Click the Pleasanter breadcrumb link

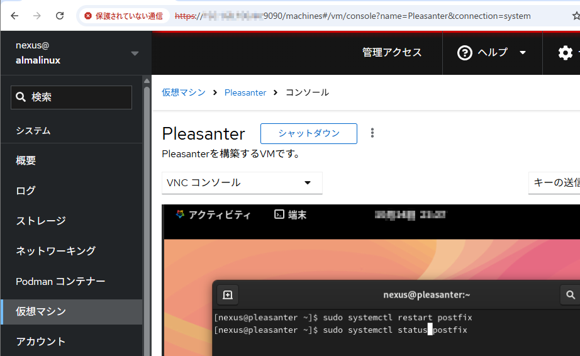[x=245, y=92]
